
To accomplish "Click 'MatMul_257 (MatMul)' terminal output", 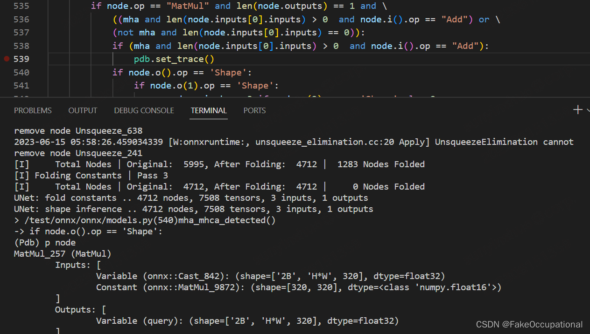I will point(63,254).
